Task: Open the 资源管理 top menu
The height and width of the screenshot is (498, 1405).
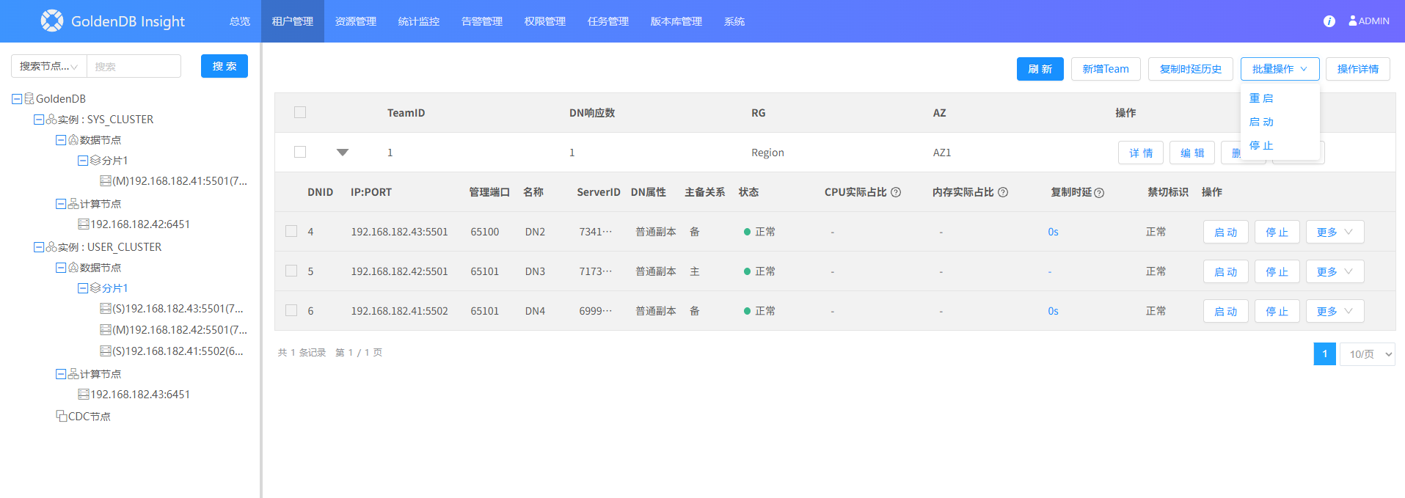Action: click(x=356, y=21)
